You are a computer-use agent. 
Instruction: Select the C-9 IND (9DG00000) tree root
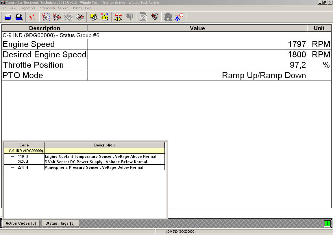26,151
